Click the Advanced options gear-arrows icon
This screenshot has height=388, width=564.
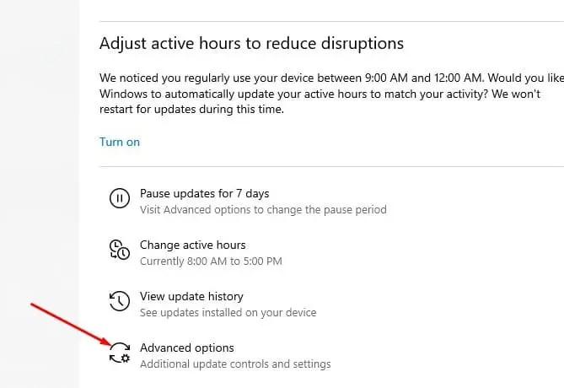120,353
